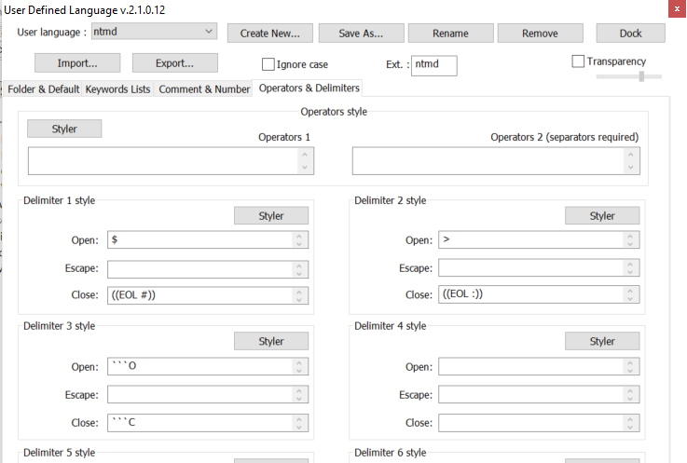Click Export... button
687x463 pixels.
[174, 63]
